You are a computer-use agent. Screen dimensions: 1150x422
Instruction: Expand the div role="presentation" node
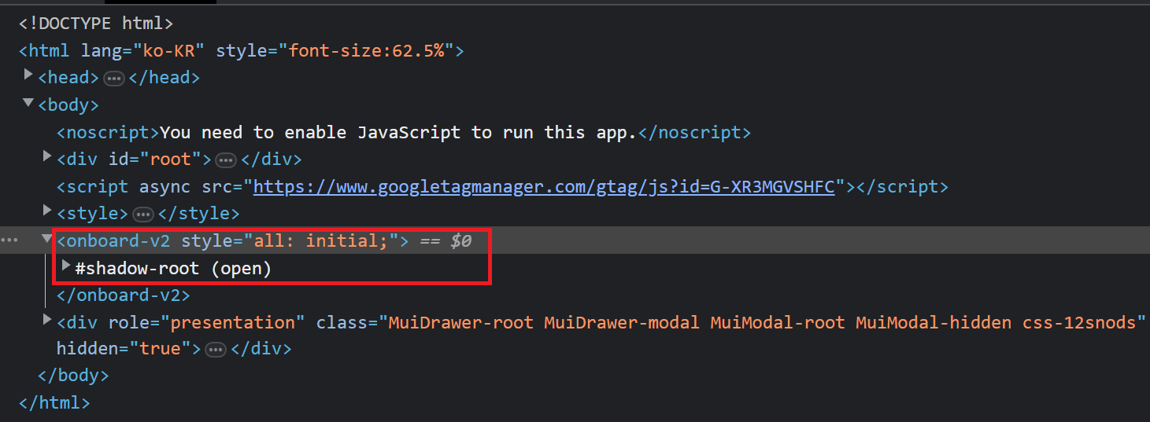[48, 320]
